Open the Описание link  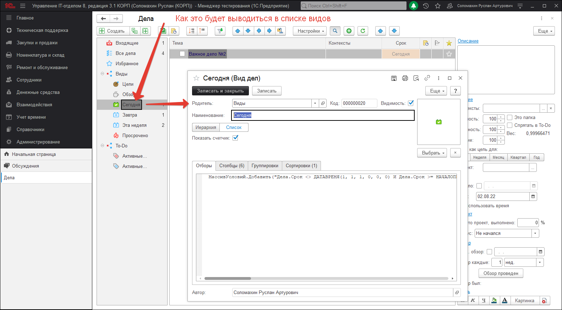(468, 41)
